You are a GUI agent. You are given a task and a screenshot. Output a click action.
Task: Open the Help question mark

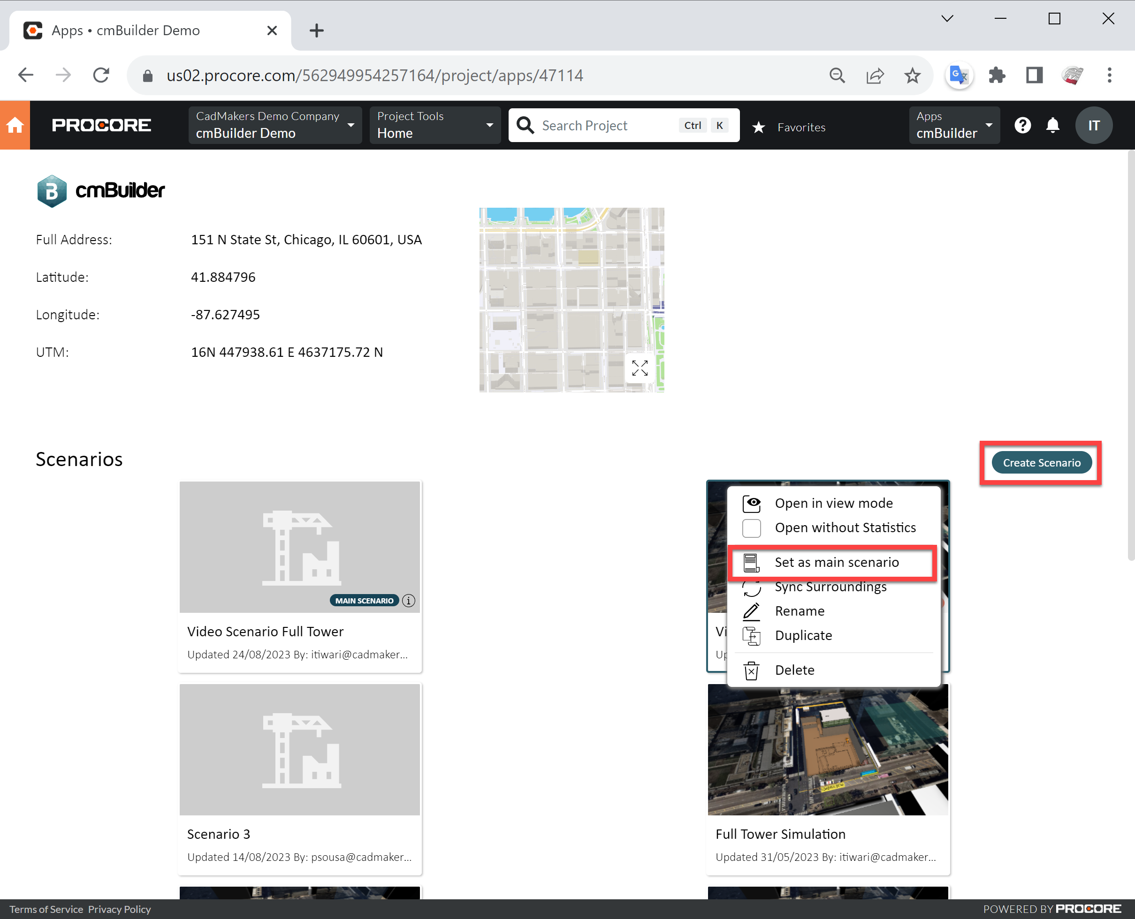1023,125
